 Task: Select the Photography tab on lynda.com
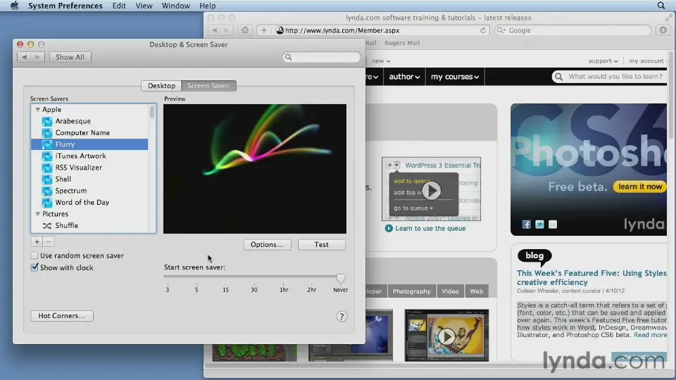click(411, 291)
